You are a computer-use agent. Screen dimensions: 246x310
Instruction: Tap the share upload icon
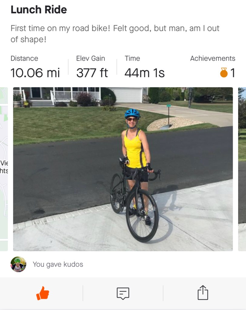203,293
